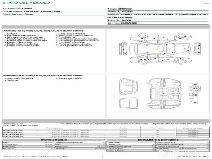This screenshot has width=212, height=159.
Task: Select the DOCUMENTI E DOTAZIONI section header
Action: coord(158,140)
